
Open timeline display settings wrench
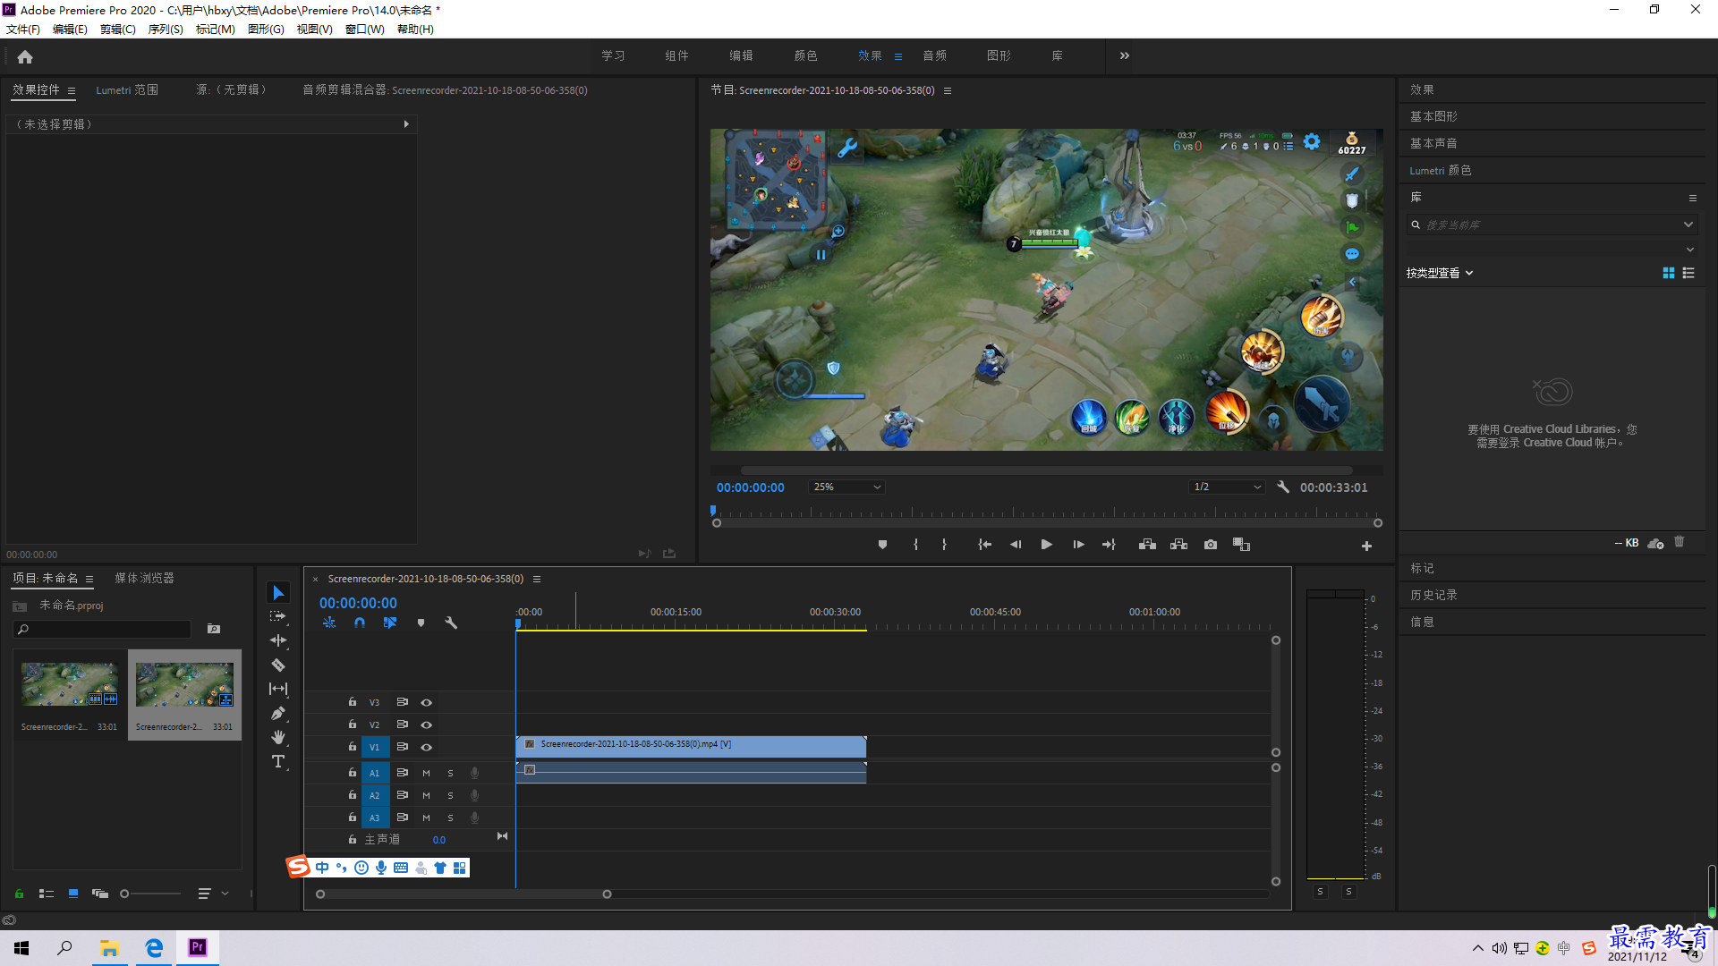click(451, 623)
